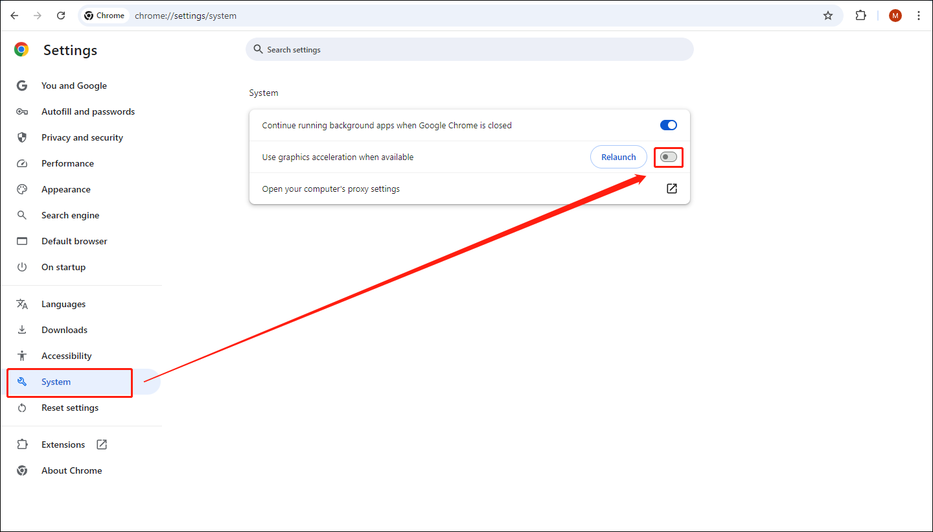Click the System section heading
The width and height of the screenshot is (933, 532).
264,93
